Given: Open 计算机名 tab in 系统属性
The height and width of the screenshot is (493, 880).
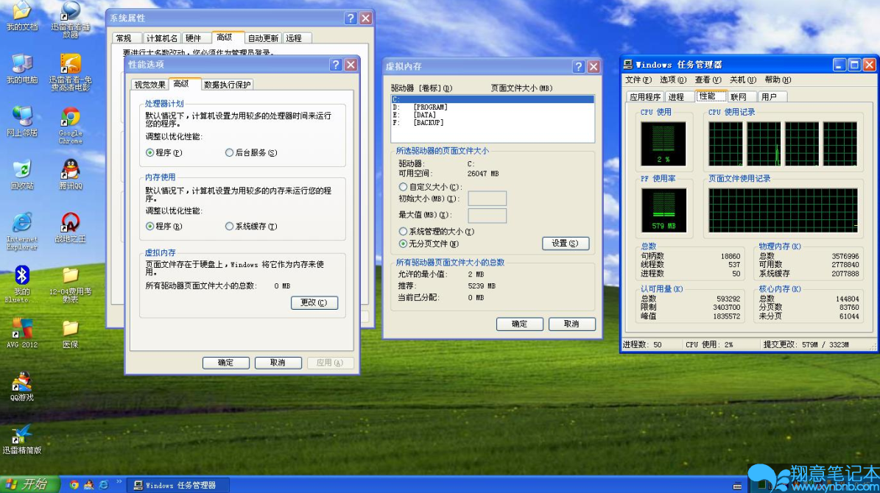Looking at the screenshot, I should pyautogui.click(x=161, y=38).
